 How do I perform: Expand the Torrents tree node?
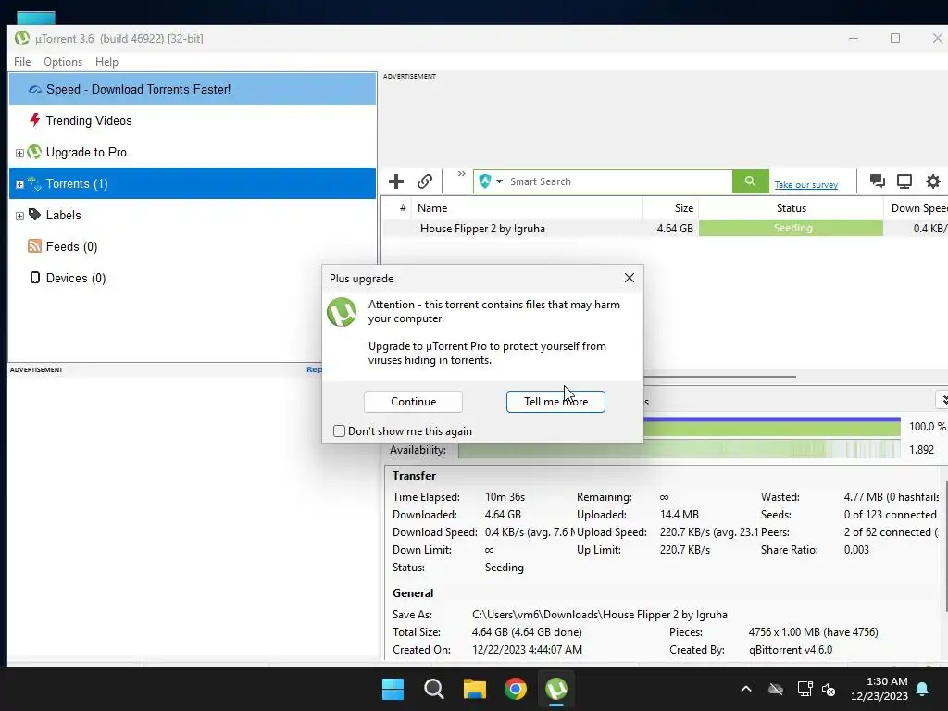(19, 184)
